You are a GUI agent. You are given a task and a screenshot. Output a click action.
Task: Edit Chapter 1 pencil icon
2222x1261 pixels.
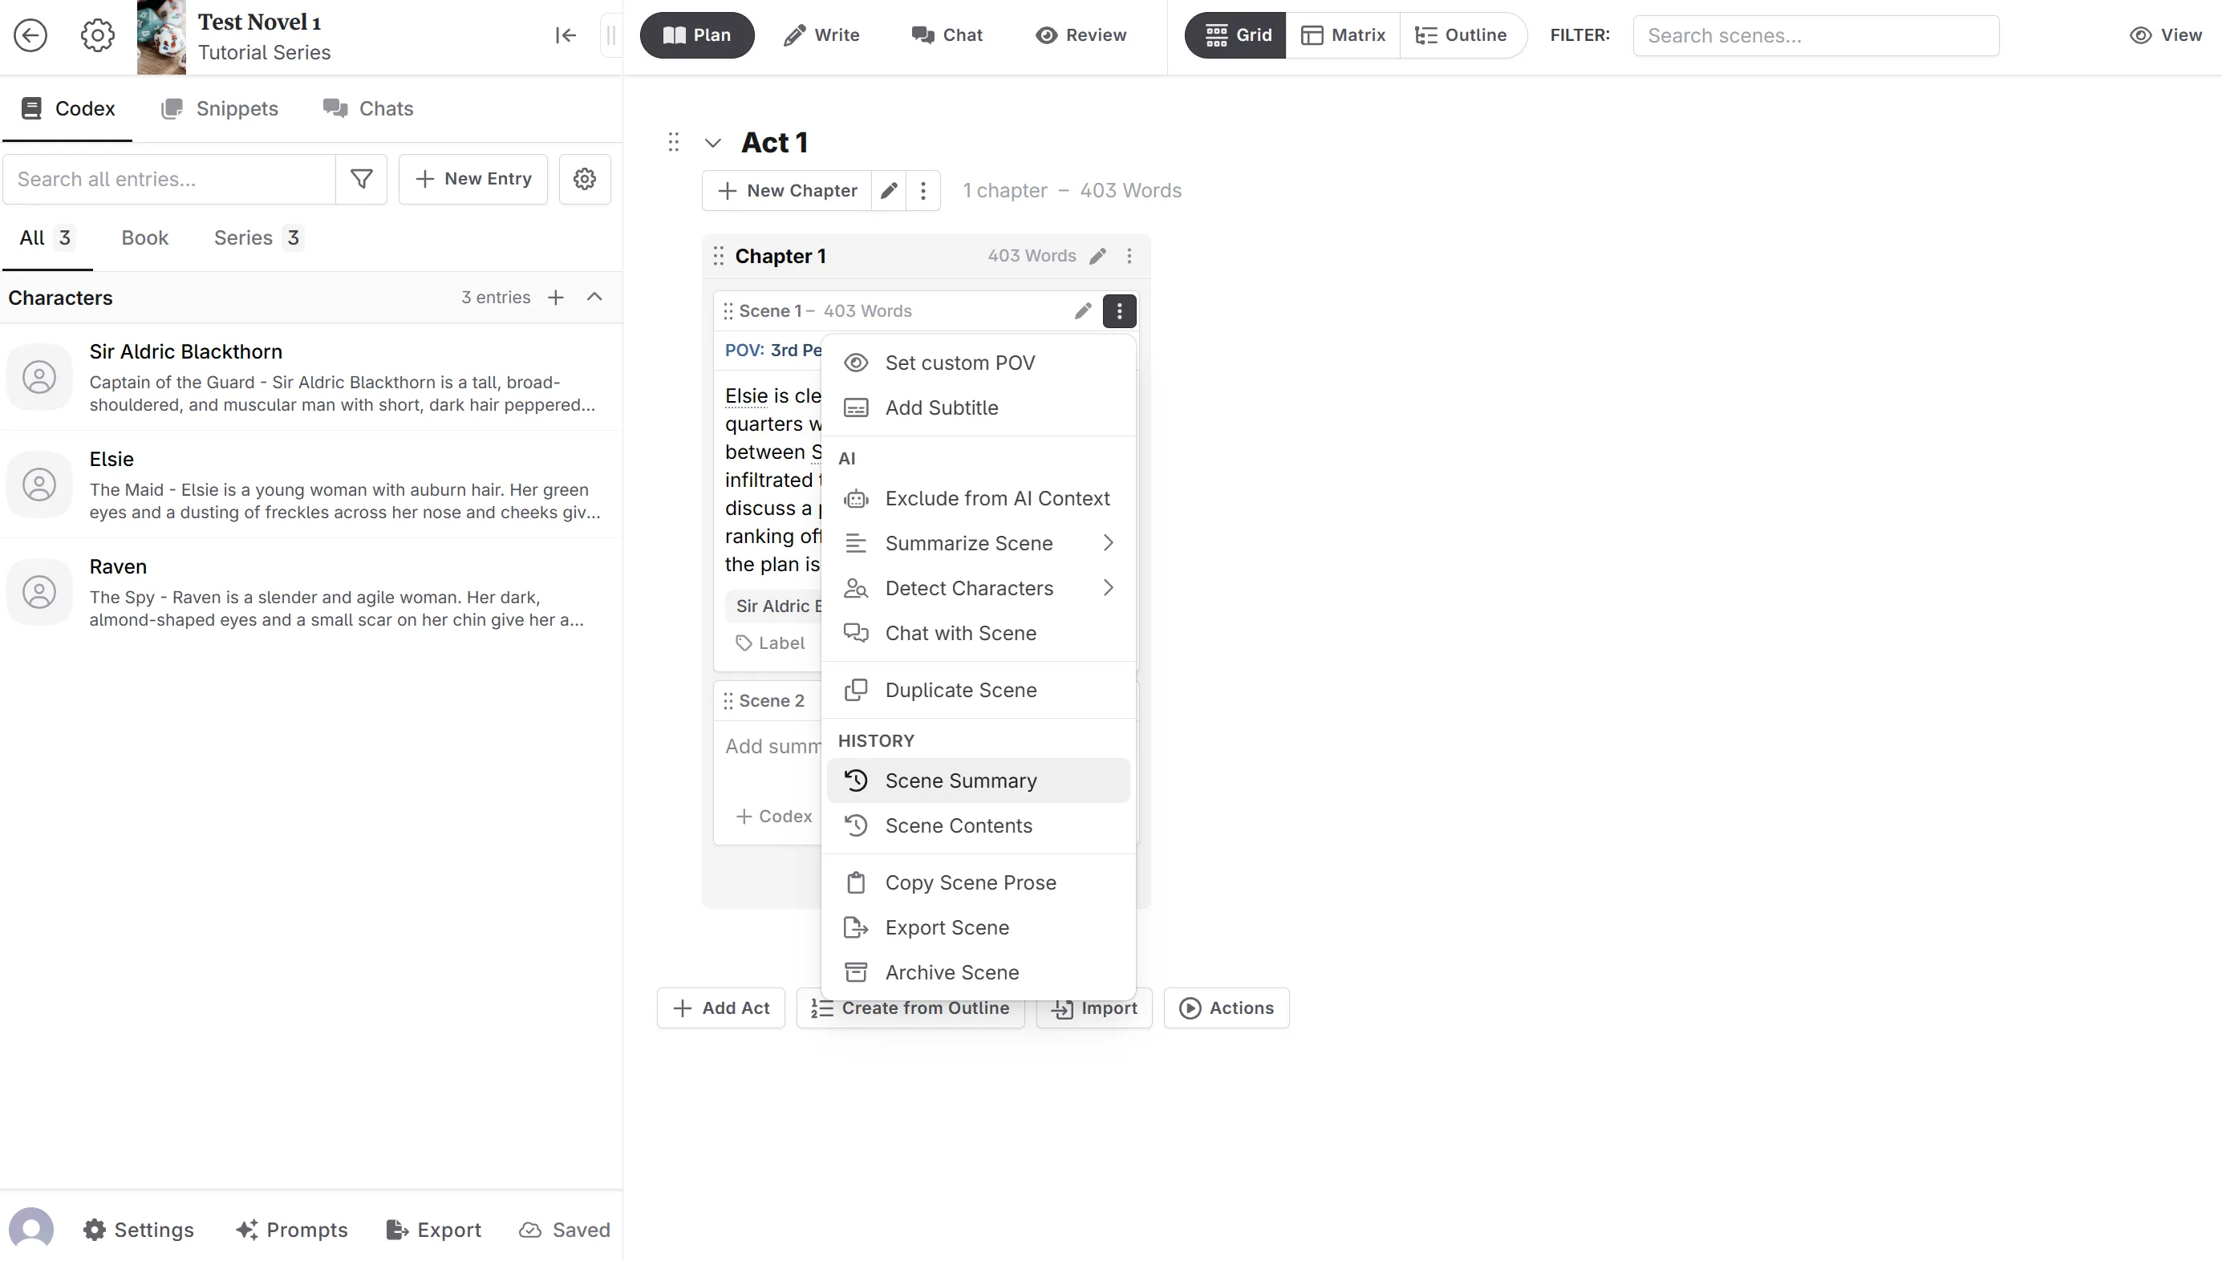coord(1097,257)
